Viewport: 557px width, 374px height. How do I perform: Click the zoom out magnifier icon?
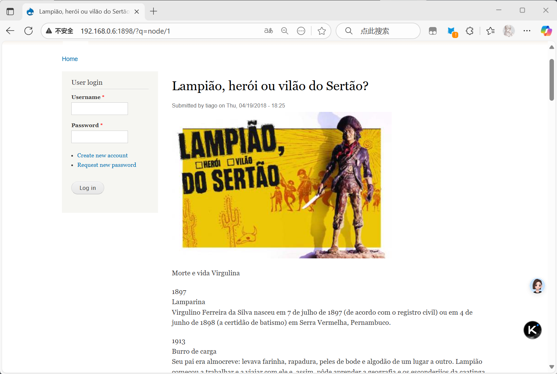point(285,31)
